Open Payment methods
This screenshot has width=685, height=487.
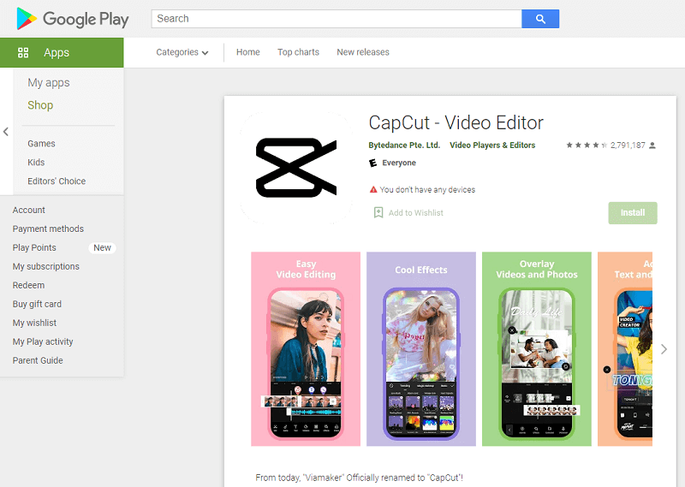coord(48,229)
